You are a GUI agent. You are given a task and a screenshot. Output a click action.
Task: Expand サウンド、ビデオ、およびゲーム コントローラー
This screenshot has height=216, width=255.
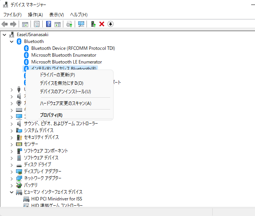(x=11, y=124)
